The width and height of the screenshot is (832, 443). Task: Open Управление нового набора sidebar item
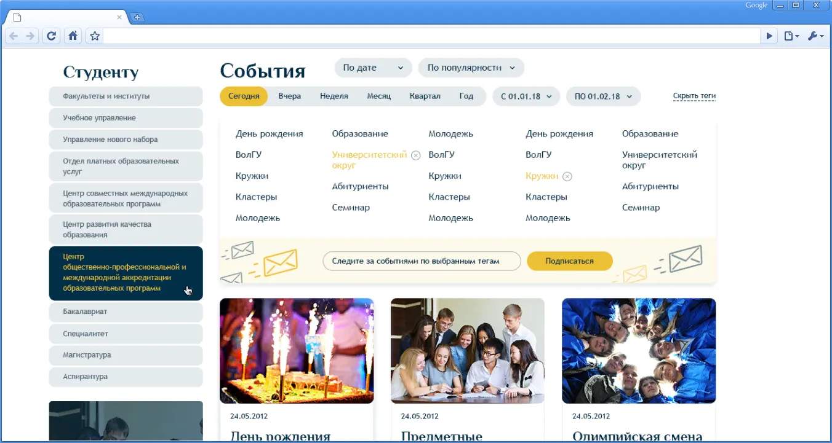126,139
